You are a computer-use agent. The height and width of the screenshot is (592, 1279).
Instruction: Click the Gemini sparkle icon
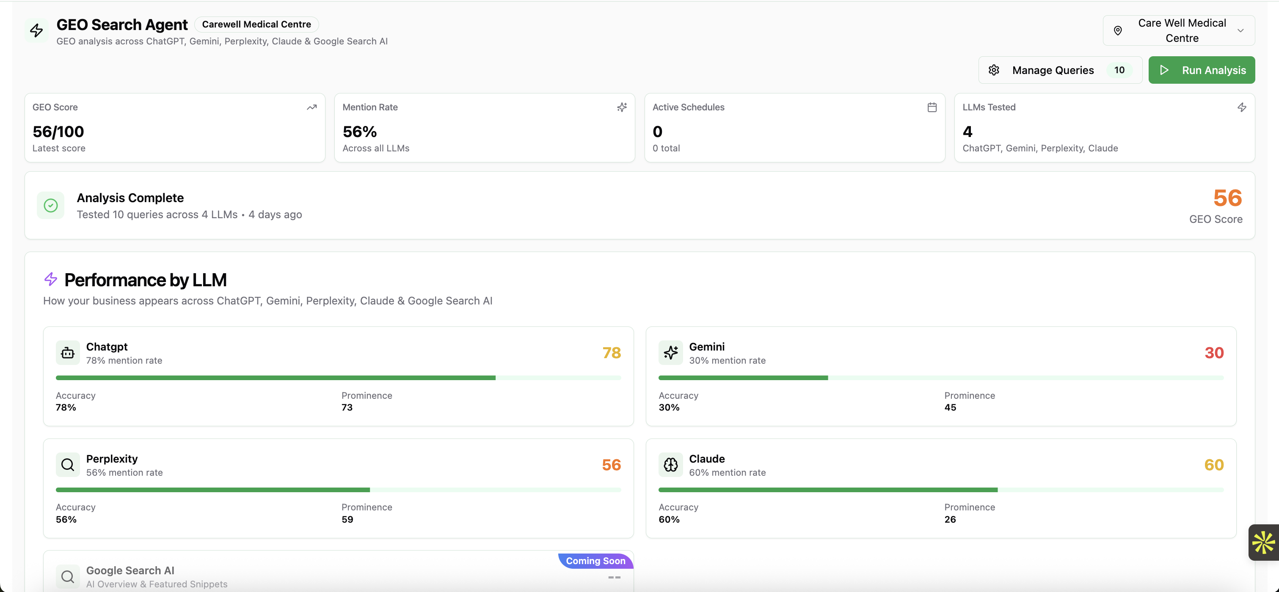(671, 352)
